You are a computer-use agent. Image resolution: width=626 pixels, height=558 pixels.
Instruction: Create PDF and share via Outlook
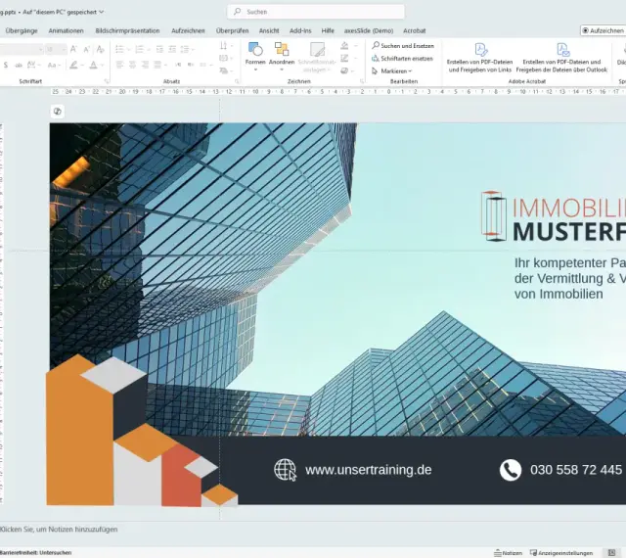pos(561,58)
